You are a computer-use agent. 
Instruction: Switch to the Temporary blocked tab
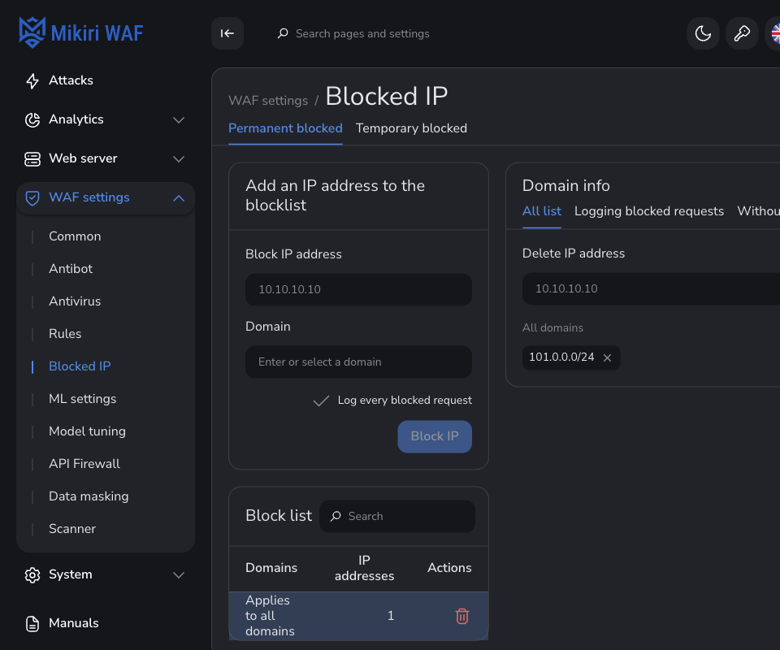pos(411,128)
